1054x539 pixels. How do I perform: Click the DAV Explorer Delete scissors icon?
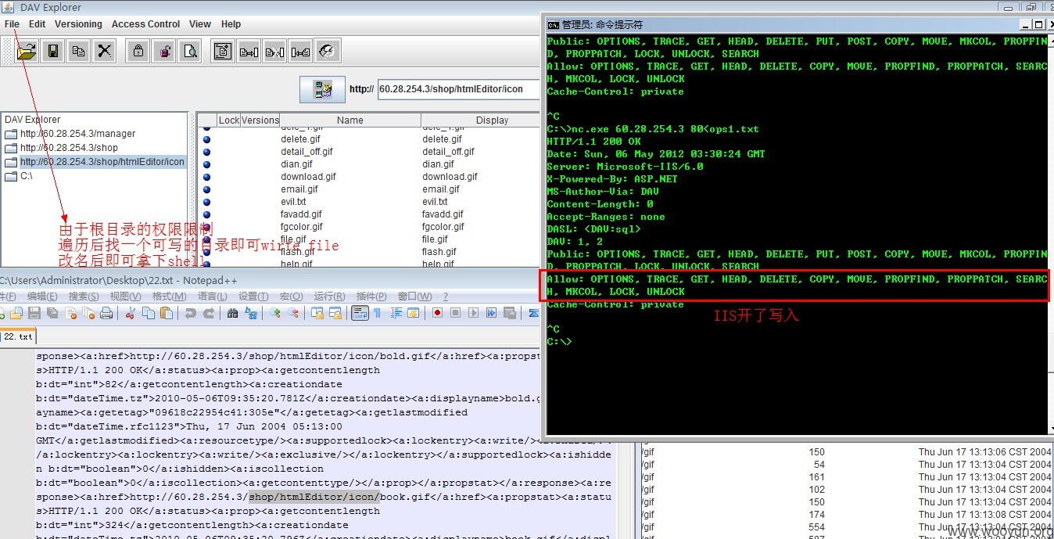tap(105, 52)
